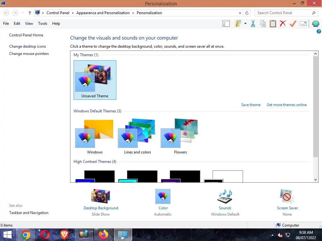
Task: Click Get more themes online
Action: (x=286, y=105)
